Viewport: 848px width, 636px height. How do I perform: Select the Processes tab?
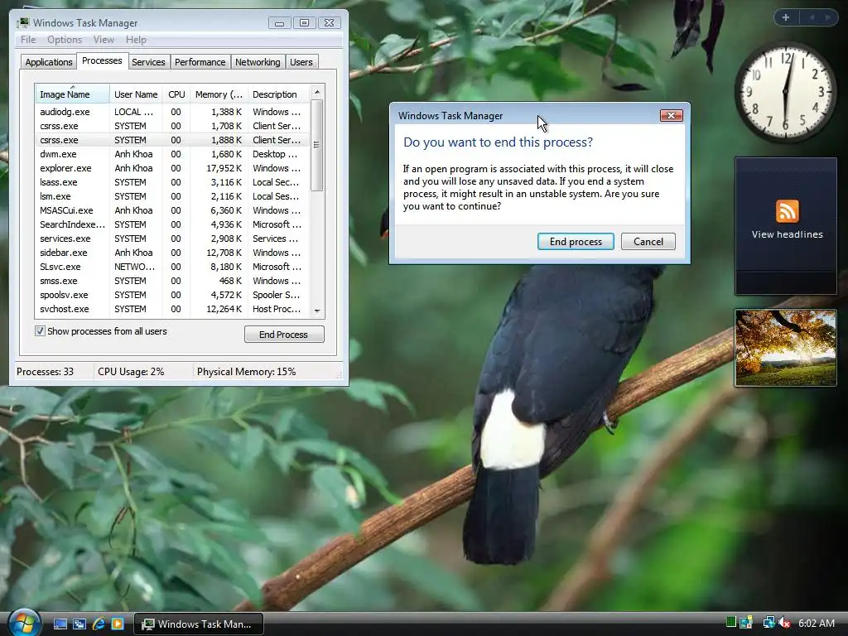pyautogui.click(x=102, y=60)
